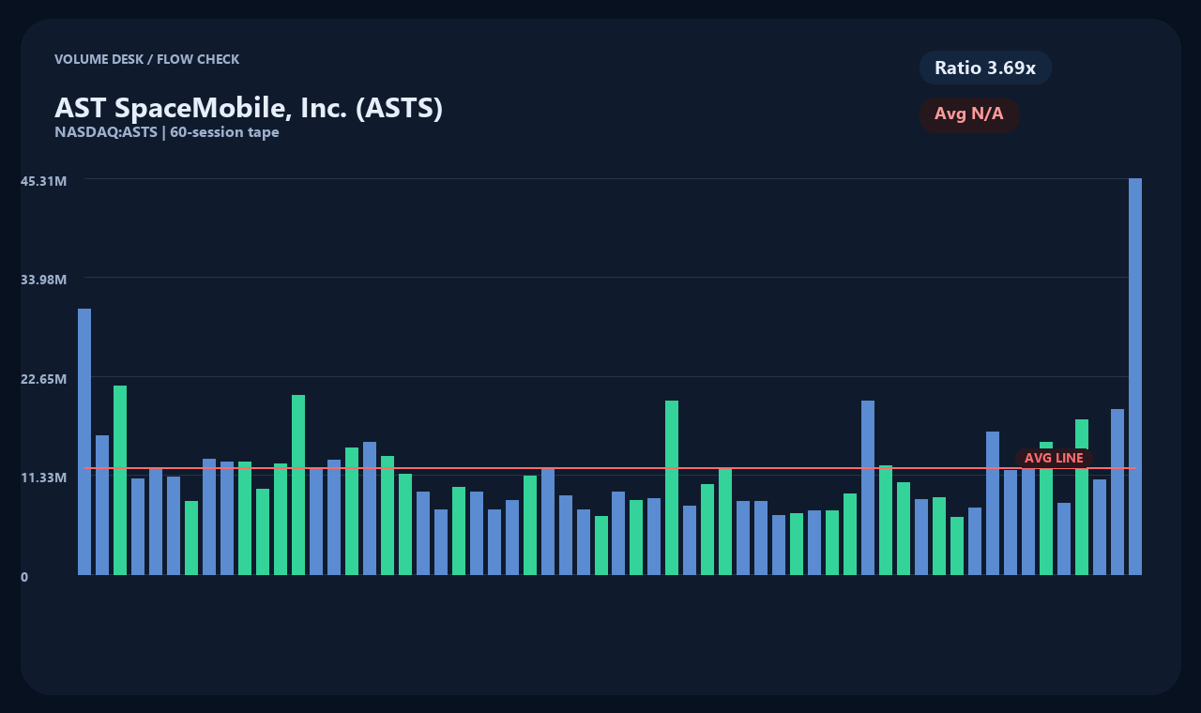Select the AVG LINE label
Viewport: 1201px width, 713px height.
click(x=1054, y=458)
